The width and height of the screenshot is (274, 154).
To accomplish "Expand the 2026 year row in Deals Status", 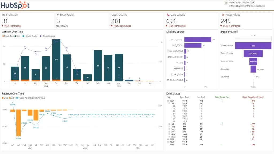I will coord(168,142).
